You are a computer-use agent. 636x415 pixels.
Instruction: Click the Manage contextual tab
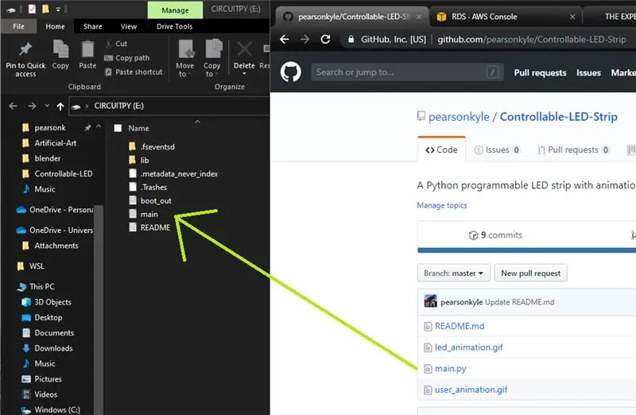[x=175, y=10]
